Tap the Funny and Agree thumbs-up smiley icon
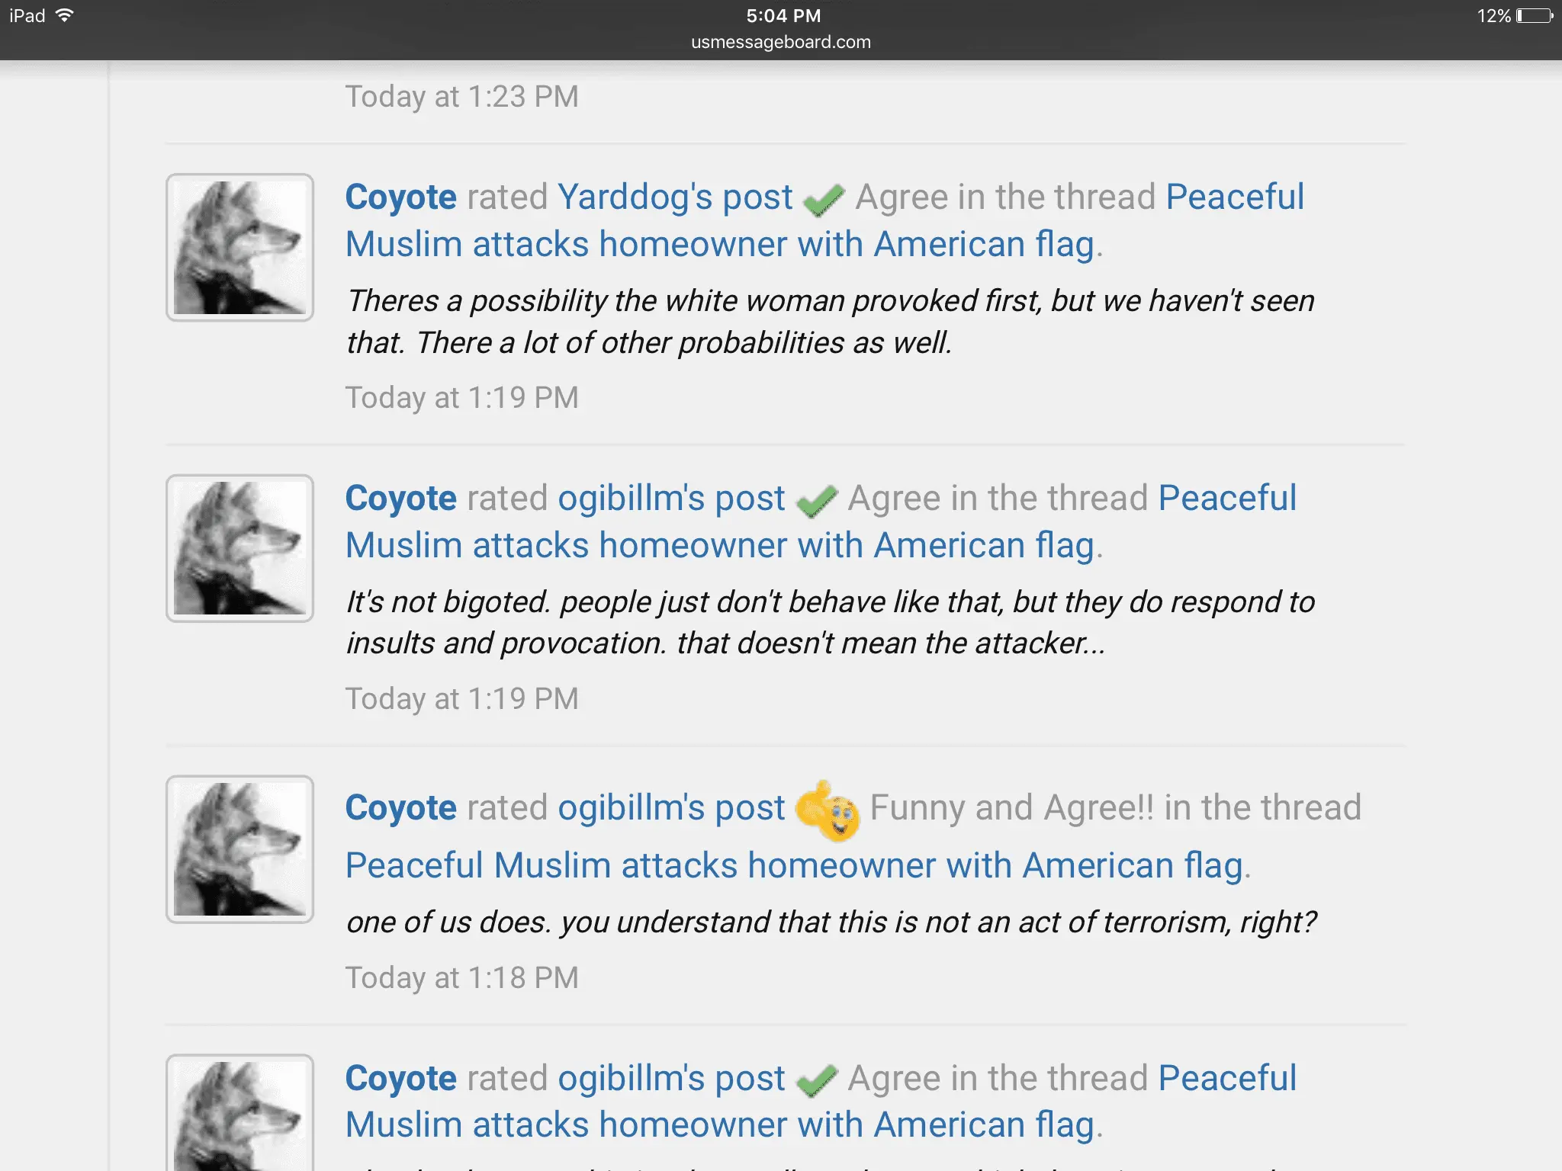This screenshot has width=1562, height=1171. tap(828, 810)
